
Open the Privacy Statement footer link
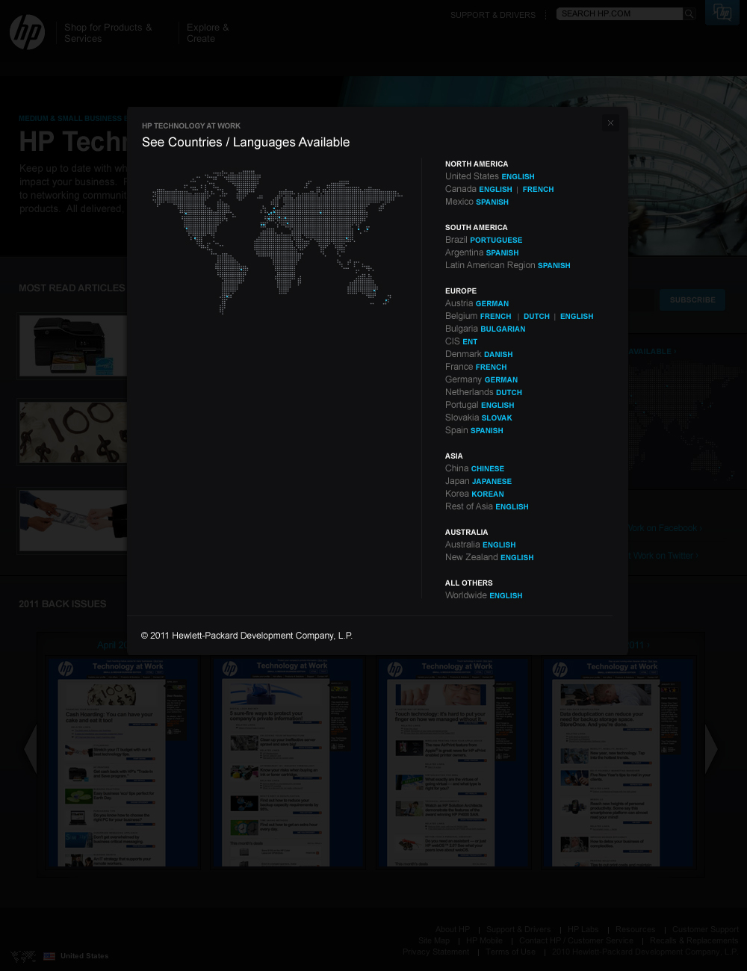click(x=436, y=952)
